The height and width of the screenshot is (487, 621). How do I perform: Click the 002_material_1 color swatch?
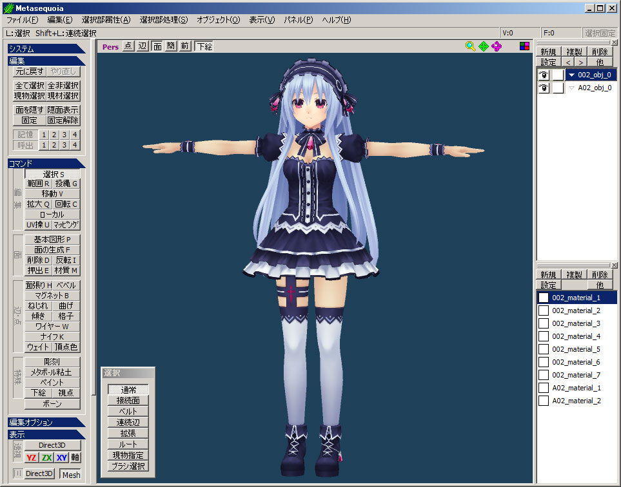tap(544, 298)
